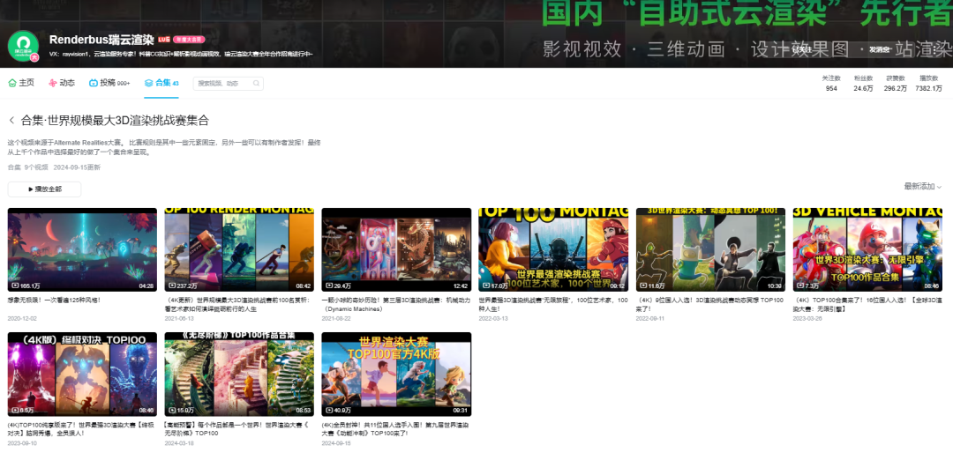Image resolution: width=953 pixels, height=460 pixels.
Task: Click the LV6 level badge
Action: (x=164, y=40)
